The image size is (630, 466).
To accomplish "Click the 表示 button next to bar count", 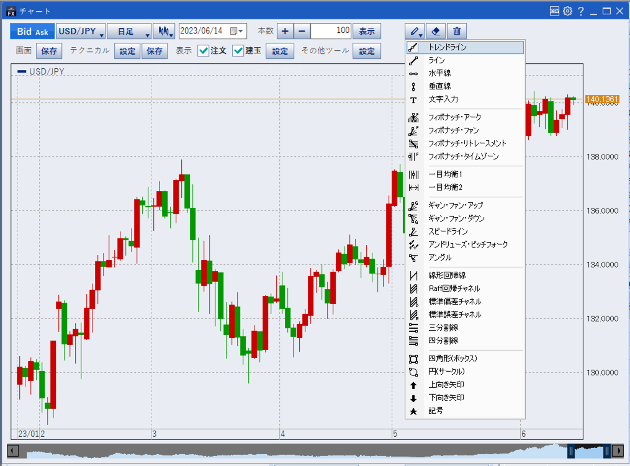I will click(367, 32).
